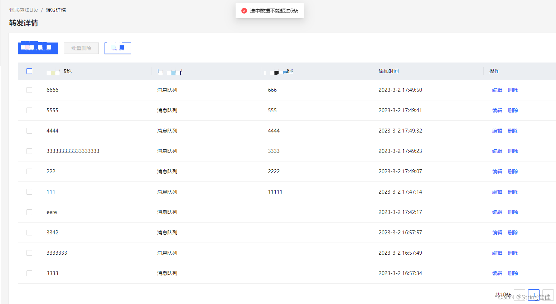Check the box for row 3333333

pyautogui.click(x=29, y=253)
